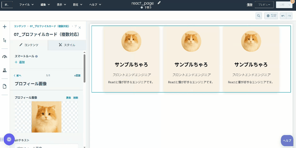Open the purple assistant sparkle button
Viewport: 296px width, 148px height.
[x=9, y=139]
